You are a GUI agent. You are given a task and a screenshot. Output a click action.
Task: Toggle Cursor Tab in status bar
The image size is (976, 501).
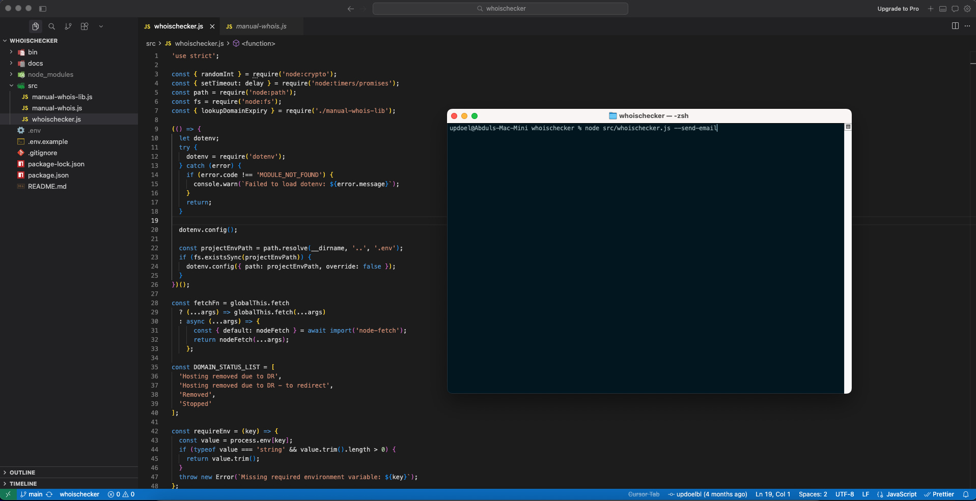(644, 494)
